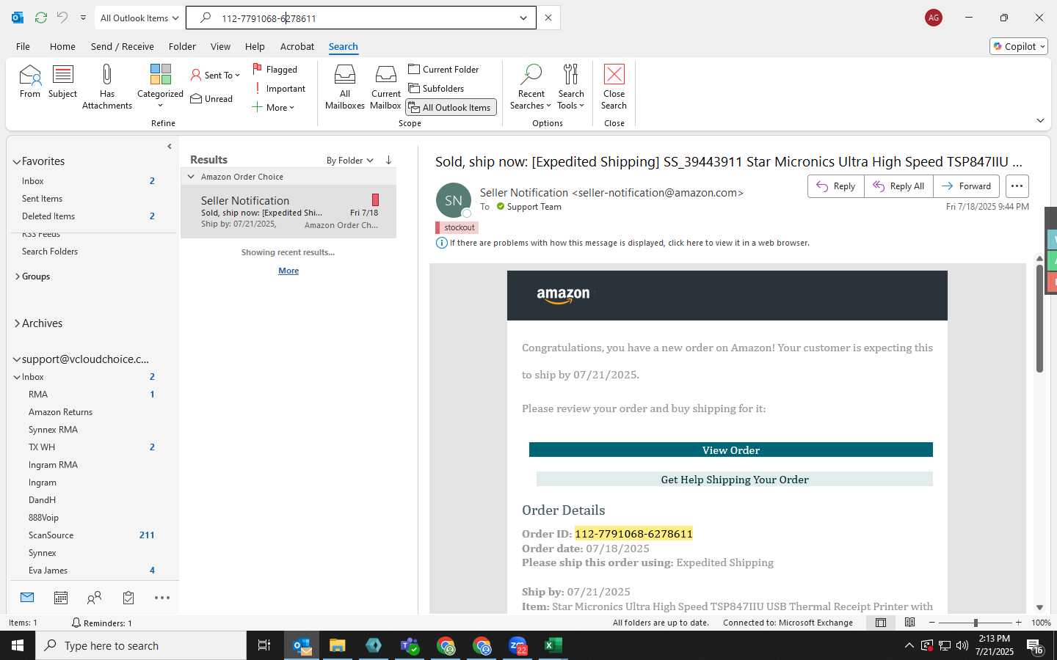Click Send/Receive All Folders quick access icon
The width and height of the screenshot is (1057, 660).
pos(41,18)
